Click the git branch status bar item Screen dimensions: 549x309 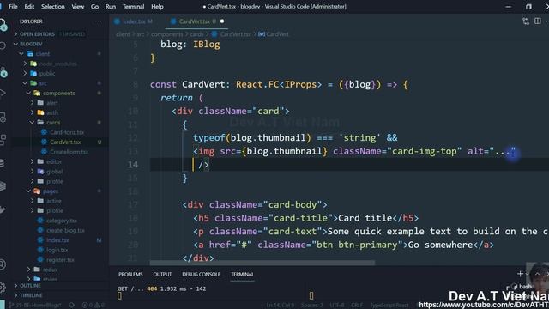coord(35,306)
